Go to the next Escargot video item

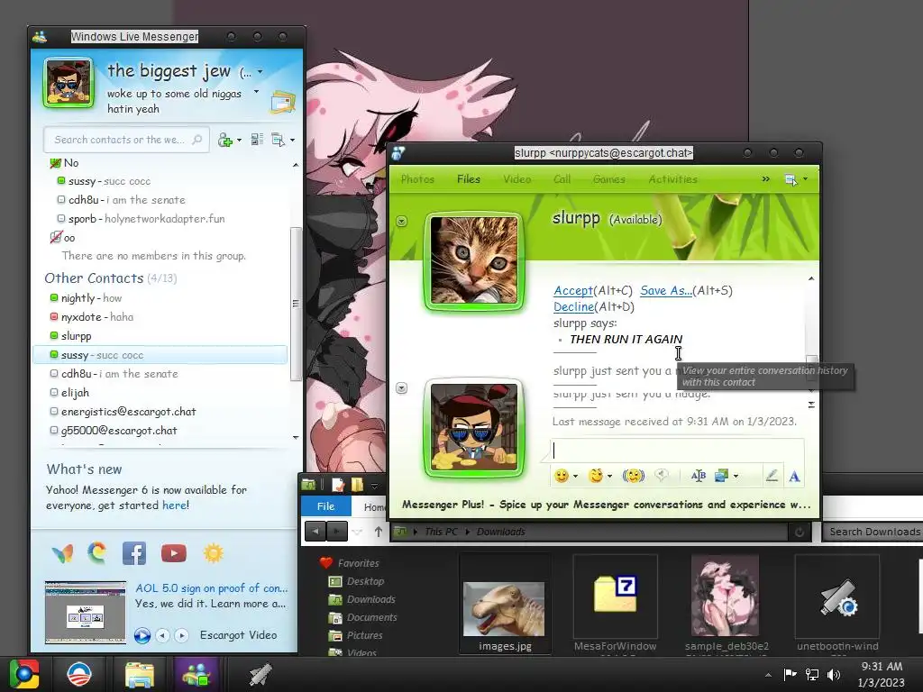181,635
